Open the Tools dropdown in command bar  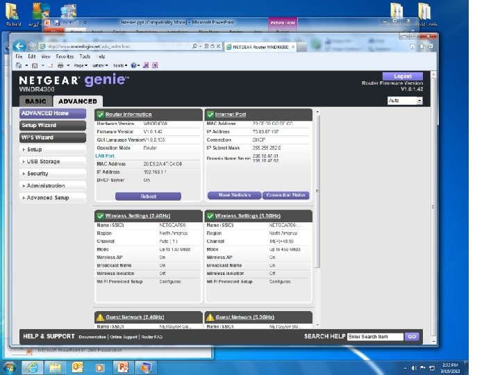tap(120, 66)
